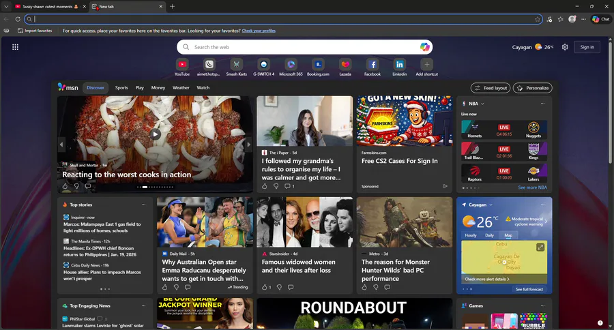Click Import favorites in favorites bar
The image size is (614, 330).
[x=35, y=31]
